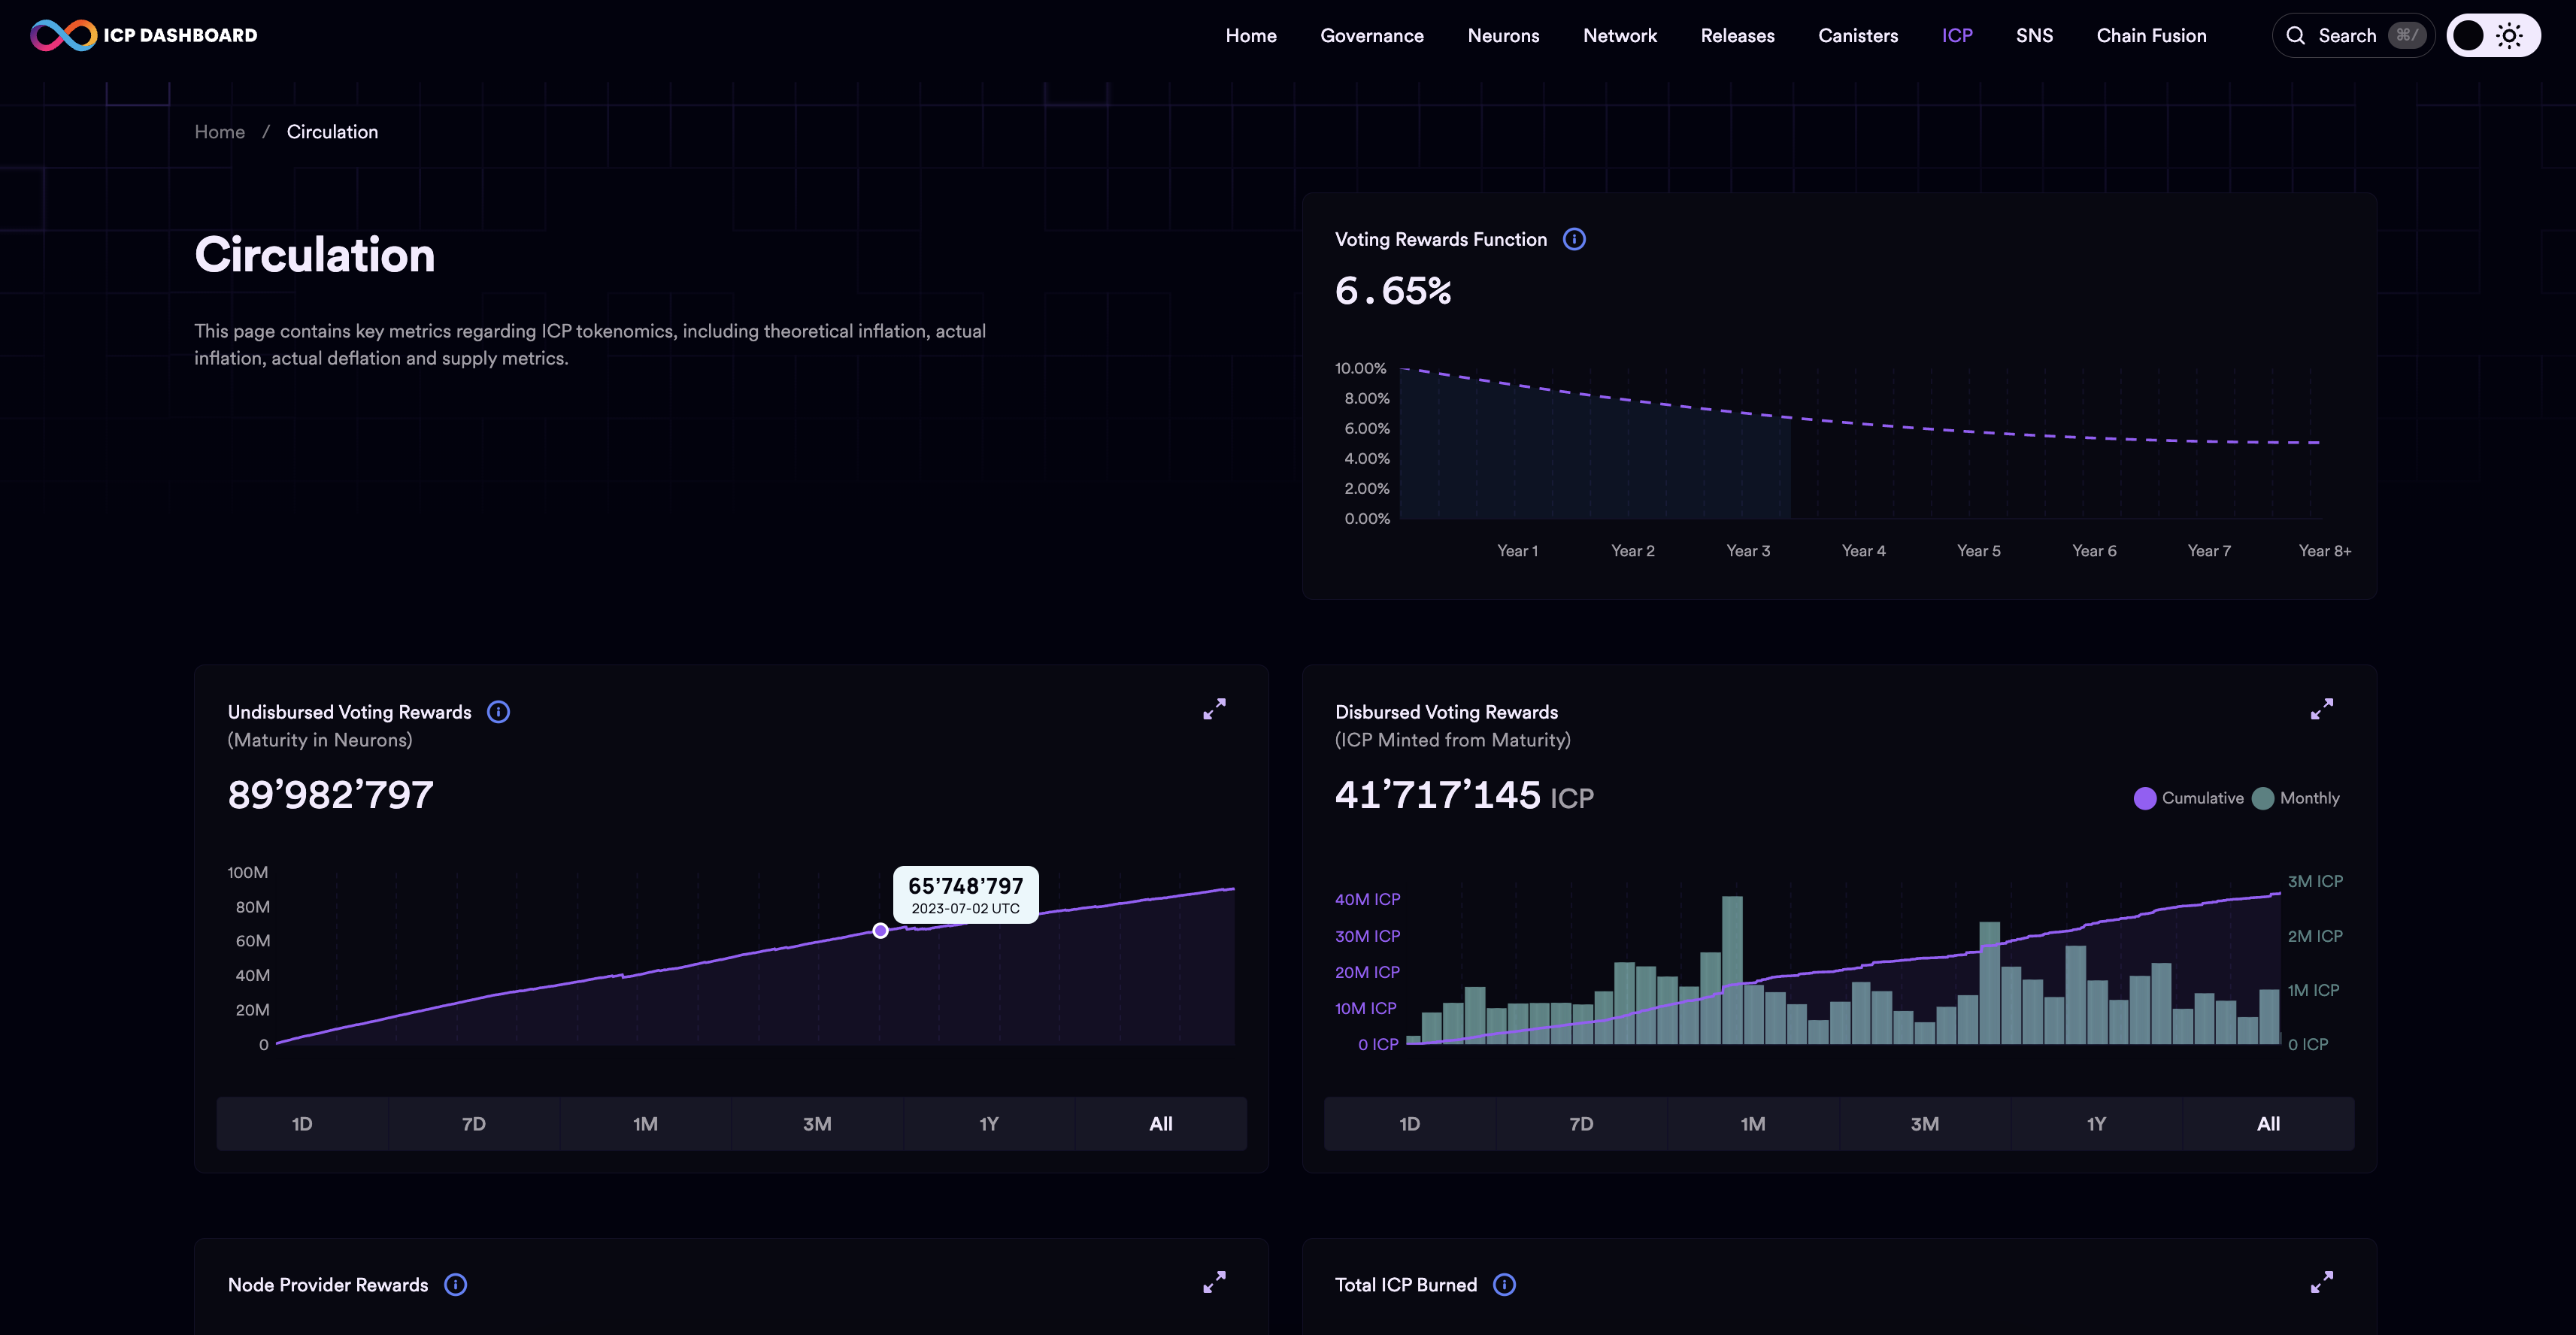Open the SNS nav menu
The image size is (2576, 1335).
point(2034,36)
